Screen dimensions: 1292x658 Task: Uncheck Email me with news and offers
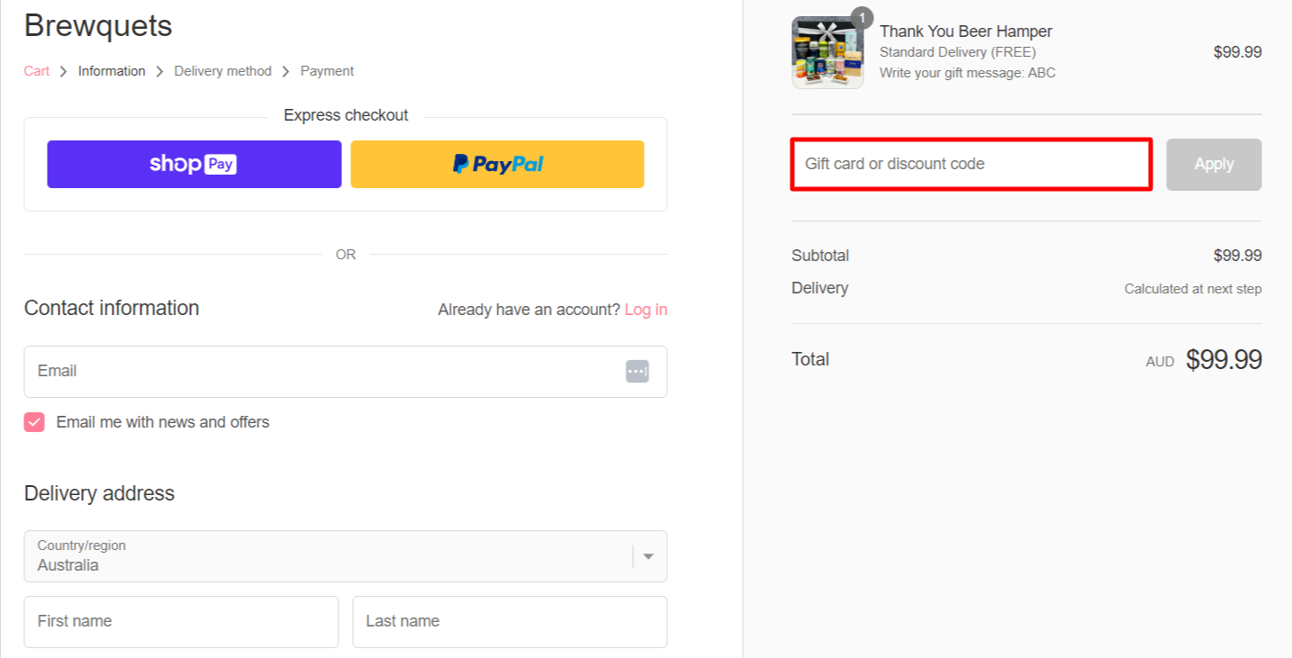pos(34,422)
